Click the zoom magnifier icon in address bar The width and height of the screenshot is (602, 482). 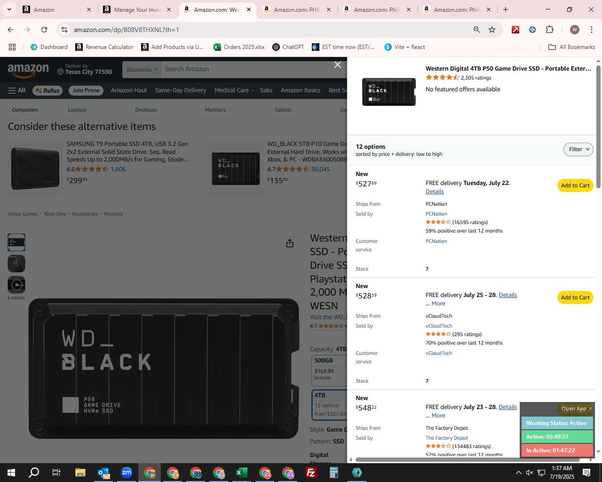pos(476,30)
